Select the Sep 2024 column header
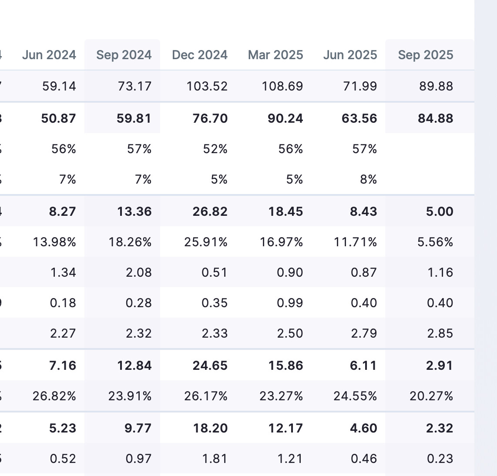The width and height of the screenshot is (497, 476). pos(124,55)
